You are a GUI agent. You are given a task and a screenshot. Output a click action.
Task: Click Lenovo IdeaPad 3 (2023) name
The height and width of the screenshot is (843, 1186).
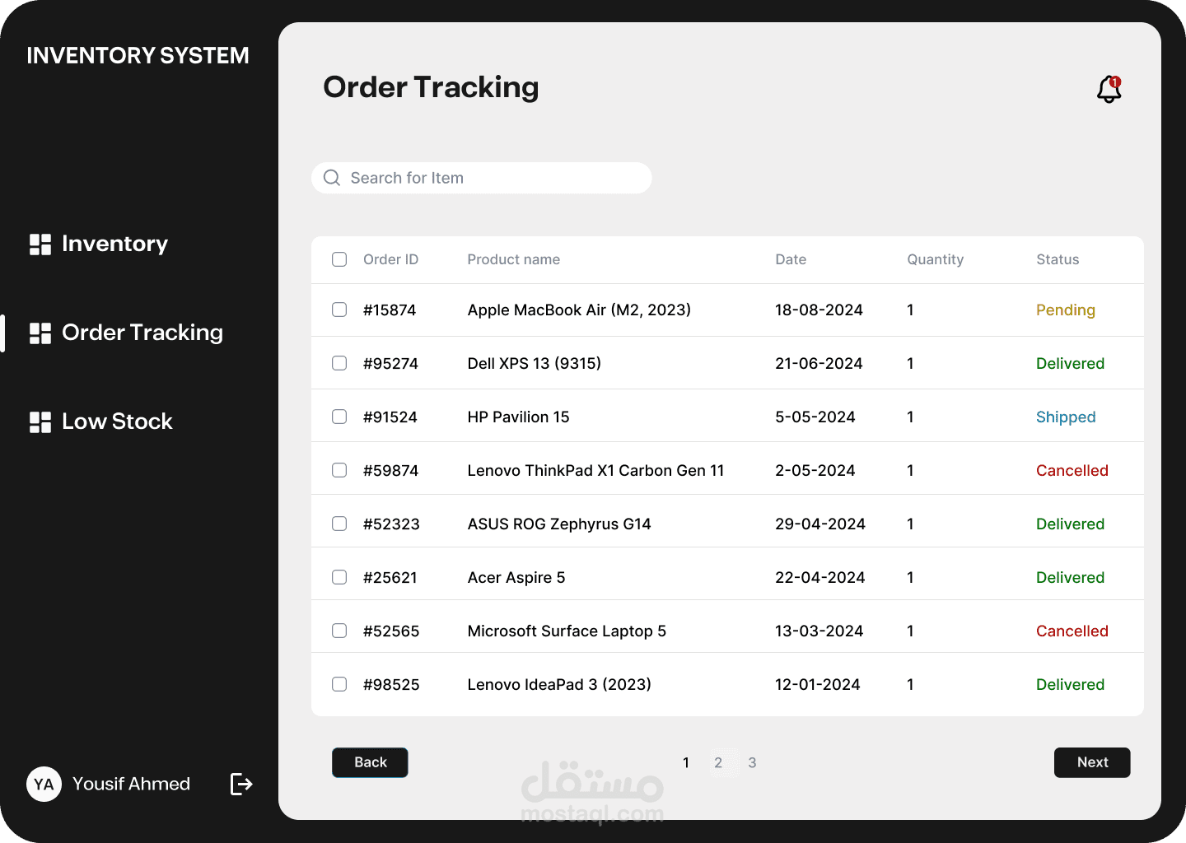558,685
